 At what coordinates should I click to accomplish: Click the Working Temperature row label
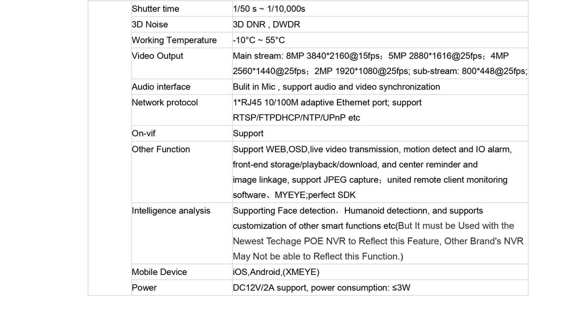tap(174, 40)
